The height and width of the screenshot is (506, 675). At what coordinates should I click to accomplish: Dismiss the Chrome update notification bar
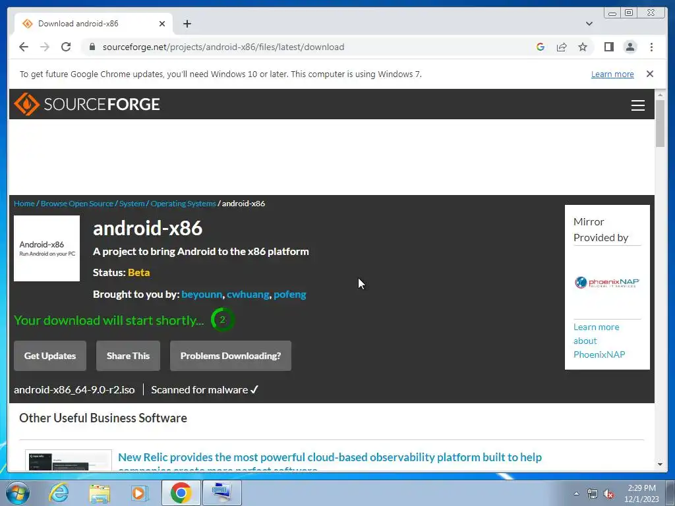click(649, 74)
